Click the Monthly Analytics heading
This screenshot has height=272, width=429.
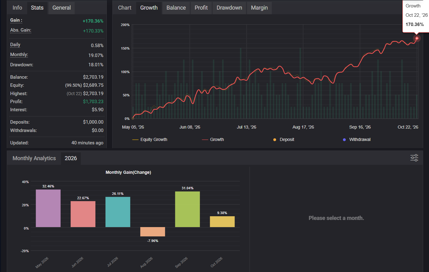pos(34,158)
